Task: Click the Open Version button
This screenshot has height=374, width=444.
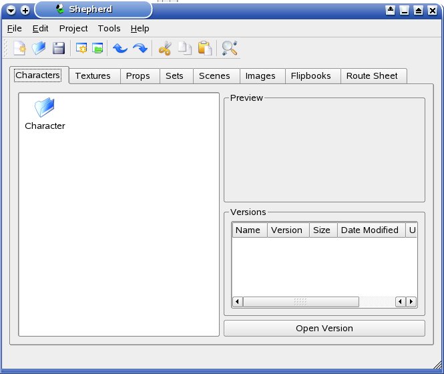Action: click(324, 328)
